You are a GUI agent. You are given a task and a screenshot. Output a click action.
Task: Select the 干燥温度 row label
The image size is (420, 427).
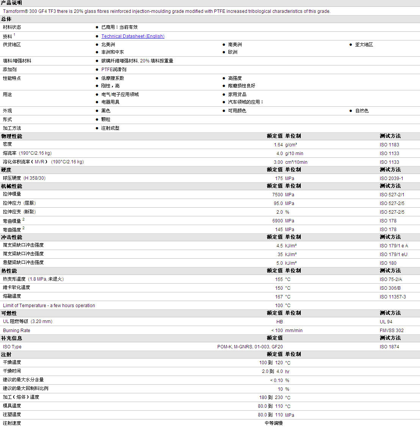coord(12,363)
